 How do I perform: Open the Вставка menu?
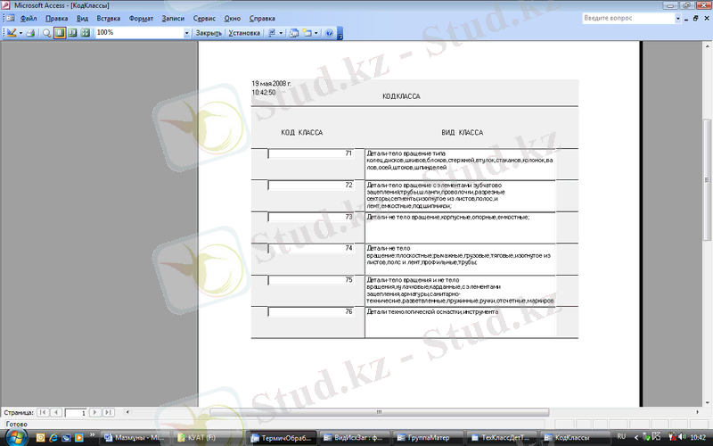108,19
